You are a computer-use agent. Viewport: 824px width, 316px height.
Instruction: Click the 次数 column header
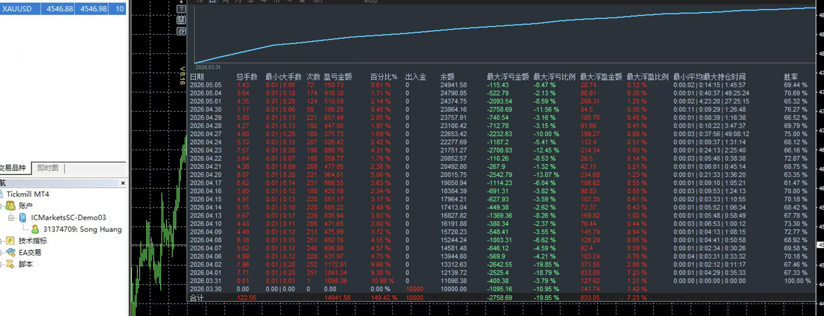[x=313, y=77]
